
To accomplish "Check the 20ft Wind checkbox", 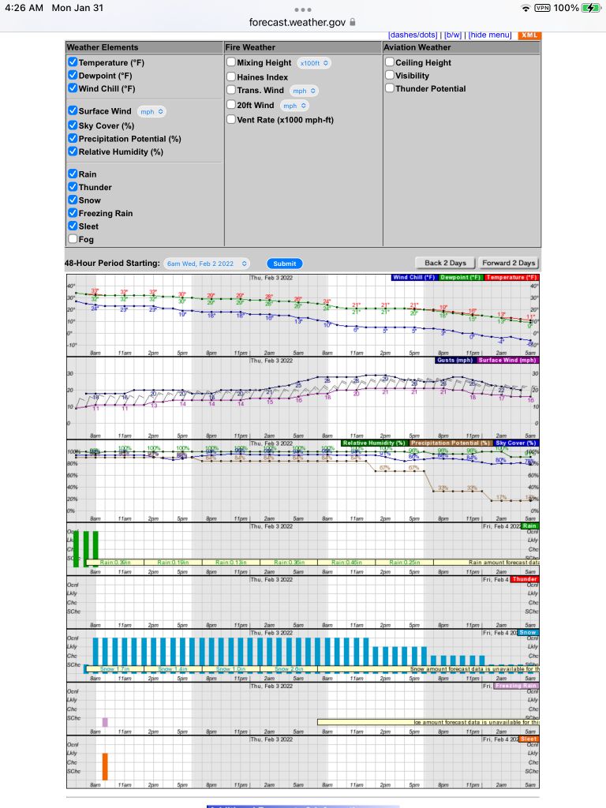I will [231, 105].
